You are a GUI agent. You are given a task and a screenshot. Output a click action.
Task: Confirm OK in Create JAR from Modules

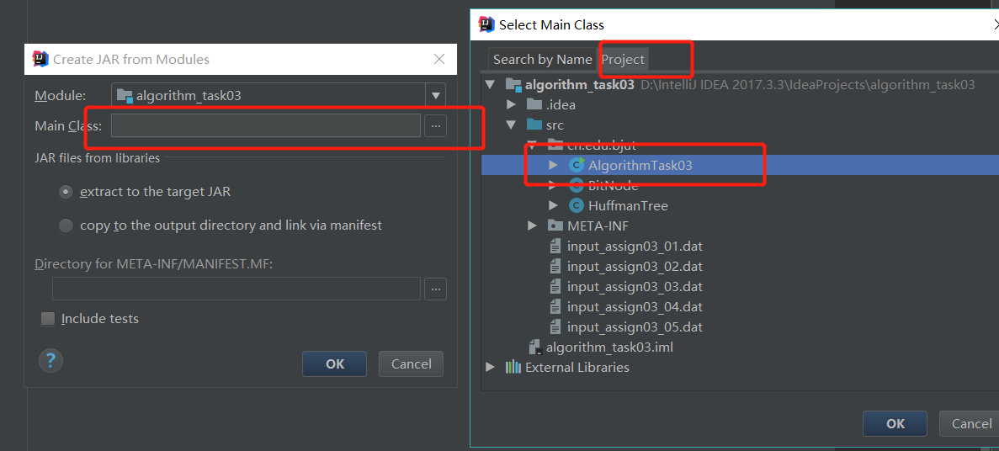point(334,363)
